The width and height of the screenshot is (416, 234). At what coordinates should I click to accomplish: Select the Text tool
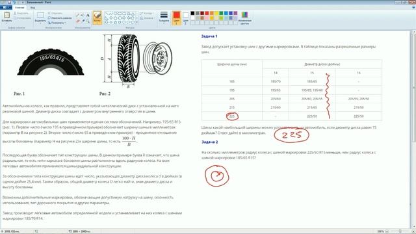(x=88, y=15)
